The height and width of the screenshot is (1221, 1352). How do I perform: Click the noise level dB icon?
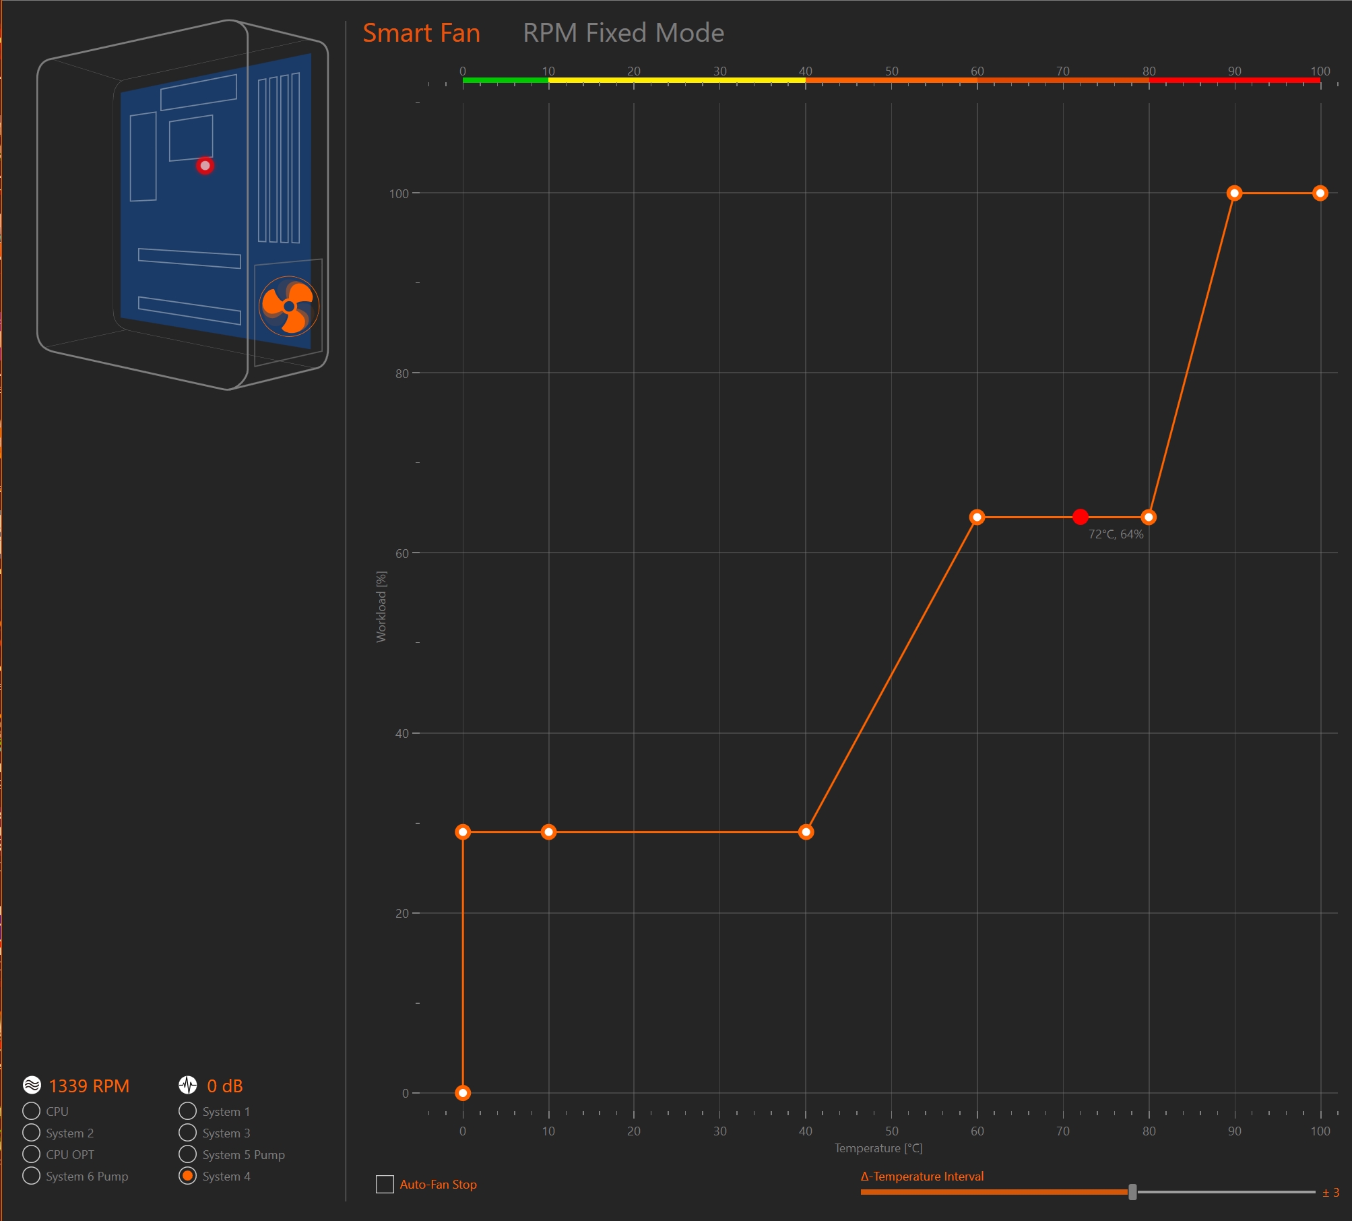(188, 1085)
